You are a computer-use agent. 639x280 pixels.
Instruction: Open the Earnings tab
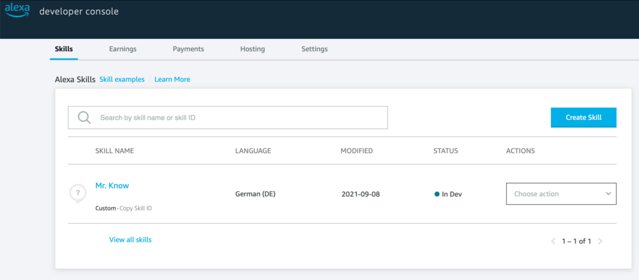tap(123, 49)
